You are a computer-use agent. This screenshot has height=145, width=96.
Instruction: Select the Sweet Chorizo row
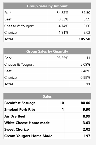coord(47,129)
